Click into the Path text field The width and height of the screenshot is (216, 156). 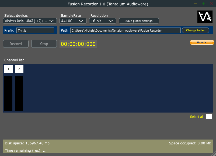(125, 30)
